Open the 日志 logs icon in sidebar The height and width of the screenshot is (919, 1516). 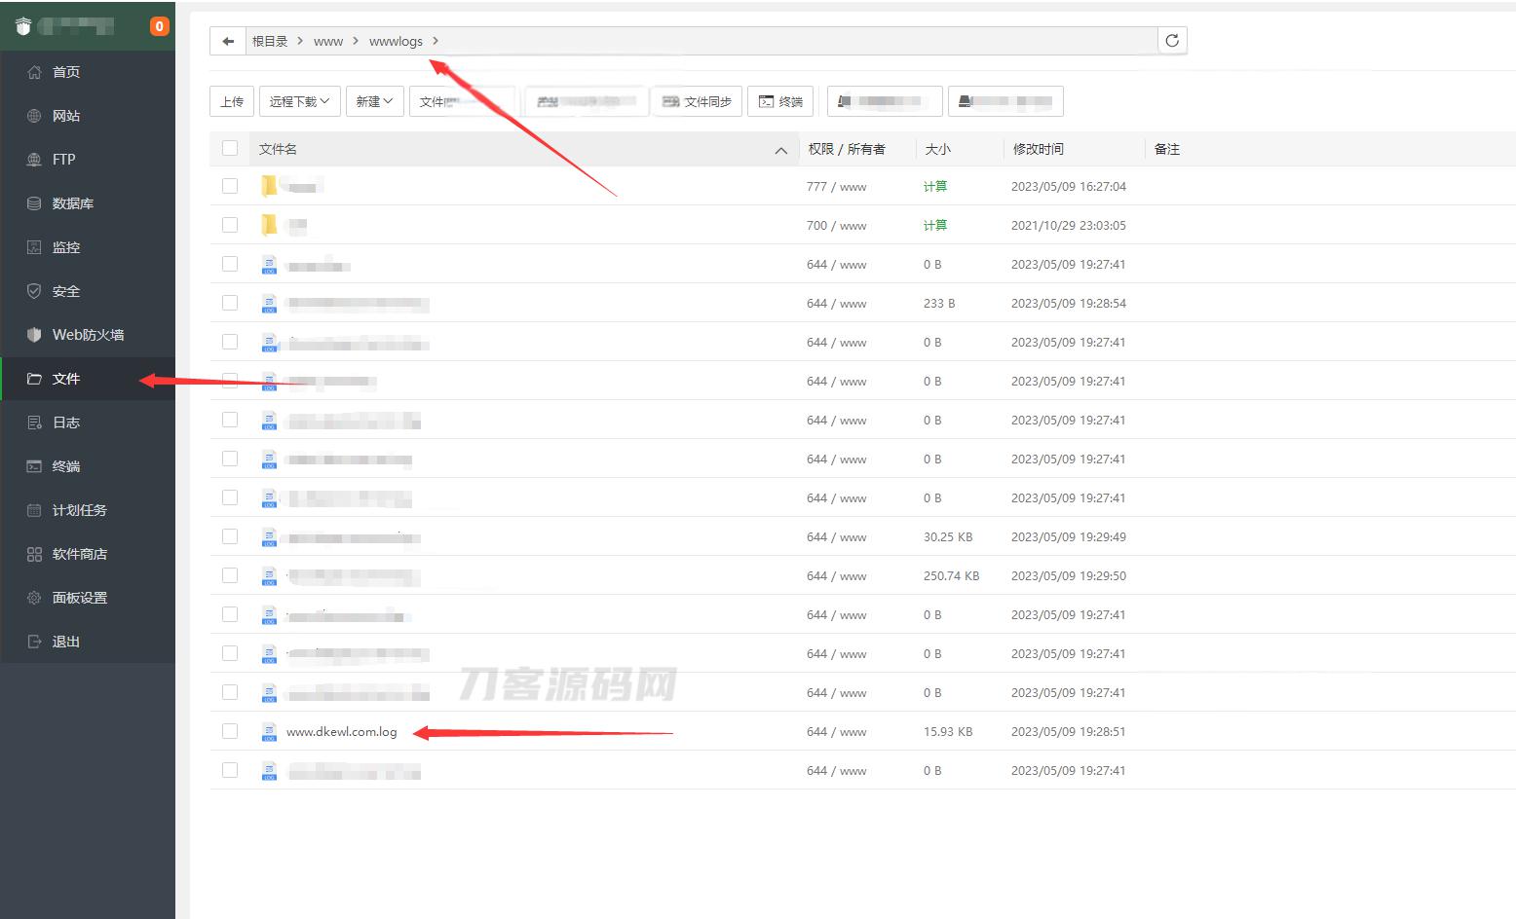34,423
